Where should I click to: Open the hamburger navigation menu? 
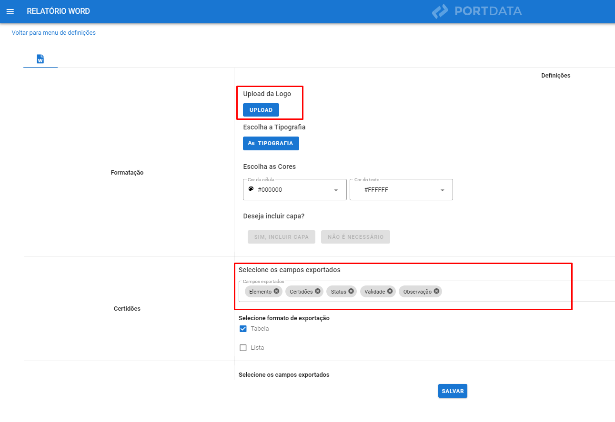click(10, 11)
